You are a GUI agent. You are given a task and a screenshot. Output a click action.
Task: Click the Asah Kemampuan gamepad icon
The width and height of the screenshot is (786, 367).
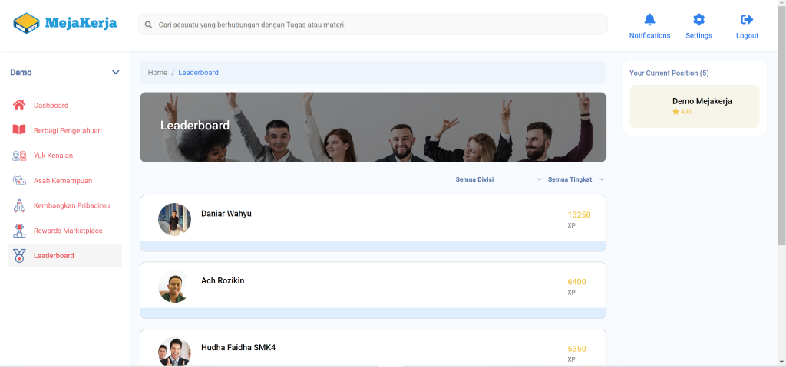click(x=19, y=180)
